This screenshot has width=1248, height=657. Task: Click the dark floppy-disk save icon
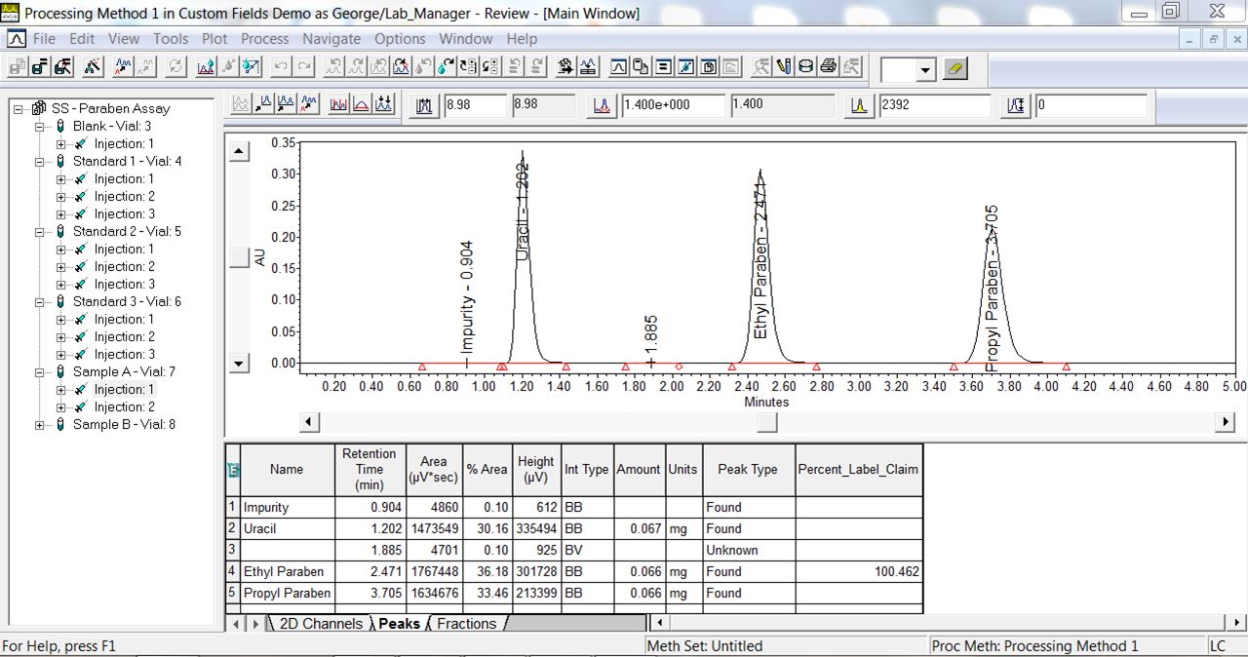tap(41, 67)
